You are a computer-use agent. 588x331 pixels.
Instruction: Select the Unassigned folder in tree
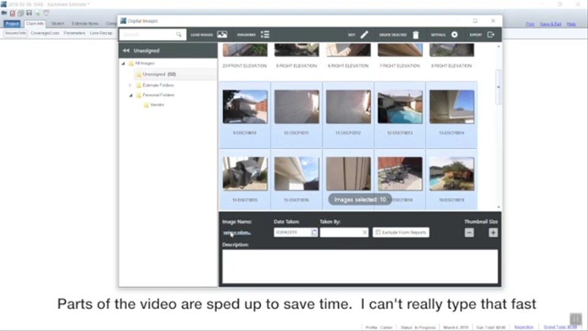click(x=154, y=74)
